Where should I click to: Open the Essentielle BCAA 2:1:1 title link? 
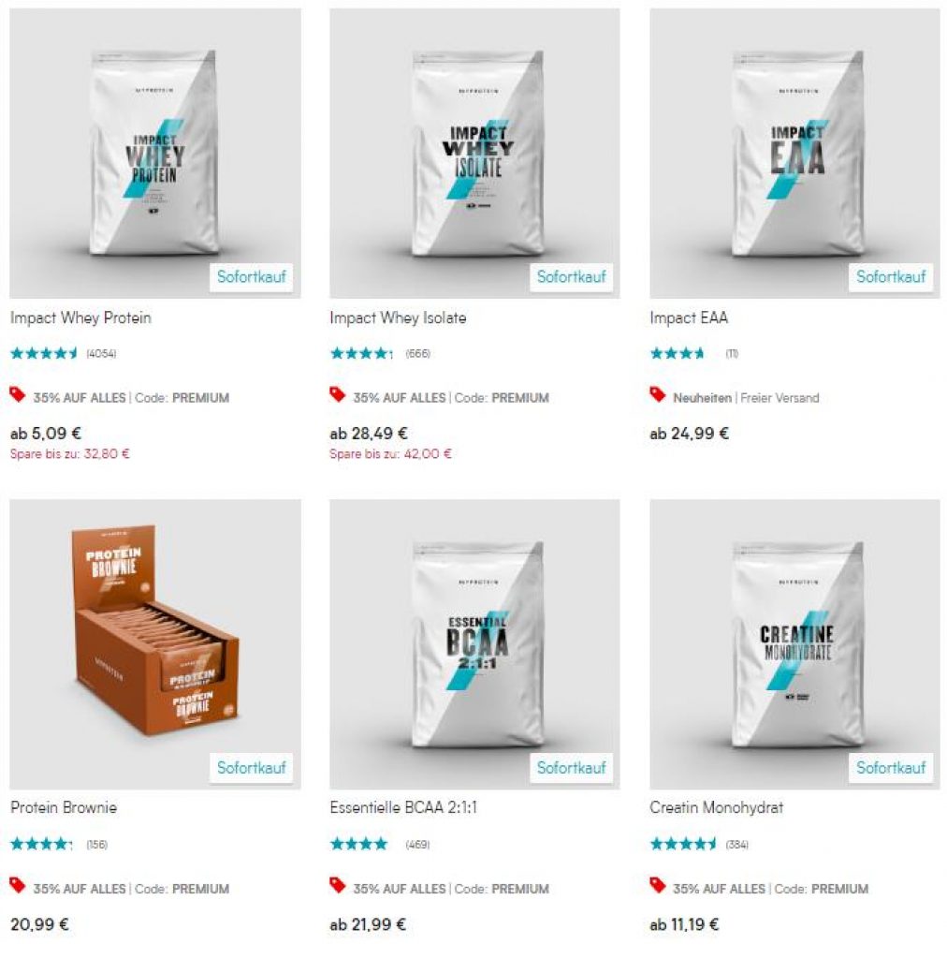coord(403,808)
